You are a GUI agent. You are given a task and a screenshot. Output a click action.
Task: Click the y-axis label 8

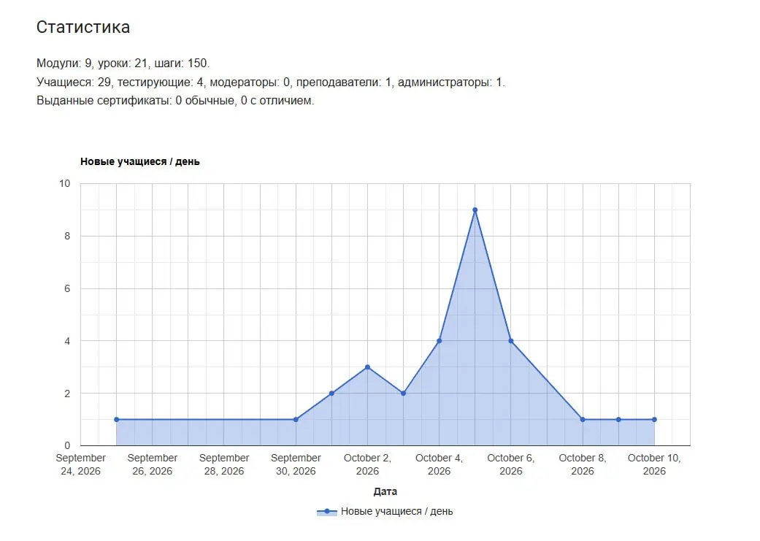tap(67, 236)
